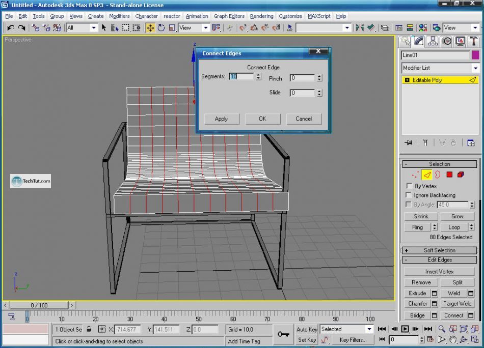Screen dimensions: 484x348
Task: Click the Insert Vertex button
Action: (x=439, y=272)
